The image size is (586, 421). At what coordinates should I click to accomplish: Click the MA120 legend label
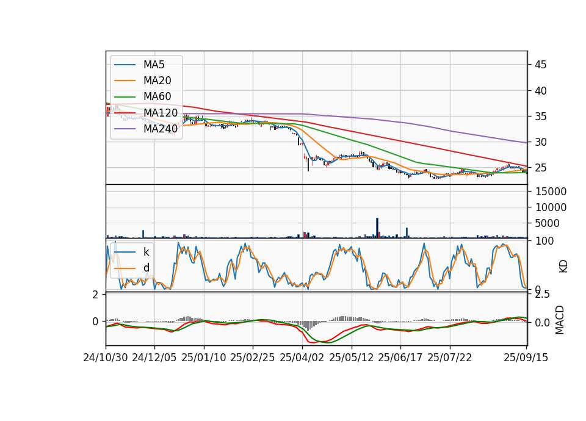pyautogui.click(x=161, y=112)
